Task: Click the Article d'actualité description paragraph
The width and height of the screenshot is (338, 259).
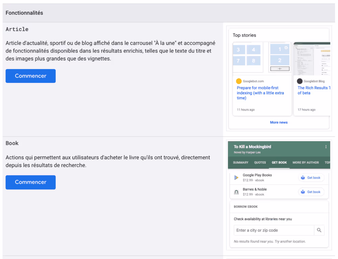Action: point(111,51)
